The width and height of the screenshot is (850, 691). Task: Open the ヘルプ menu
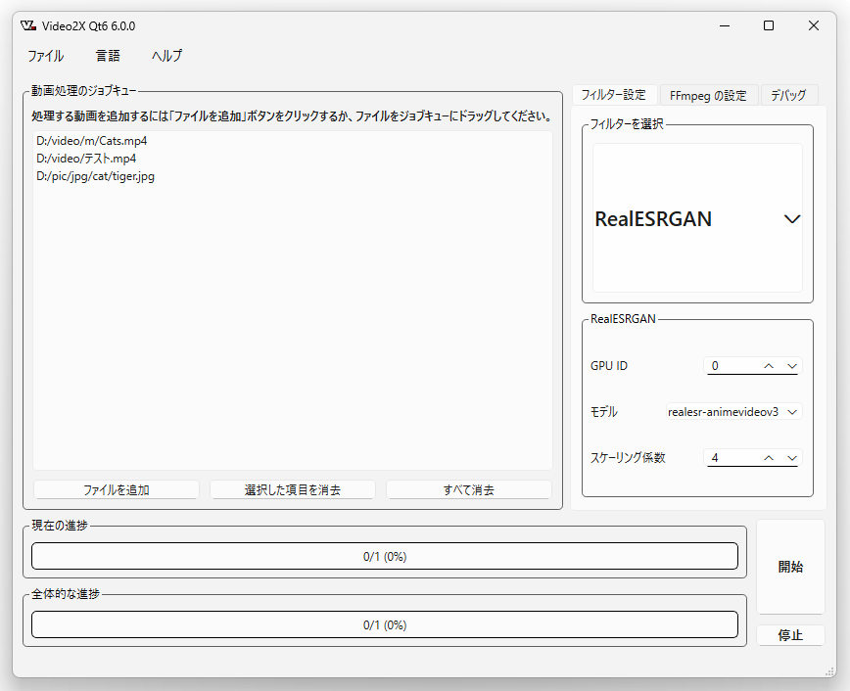coord(166,56)
